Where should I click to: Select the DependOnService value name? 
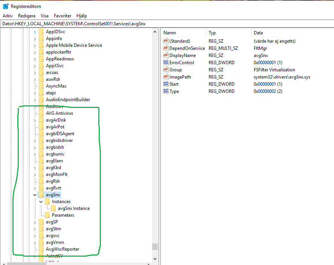tap(187, 48)
